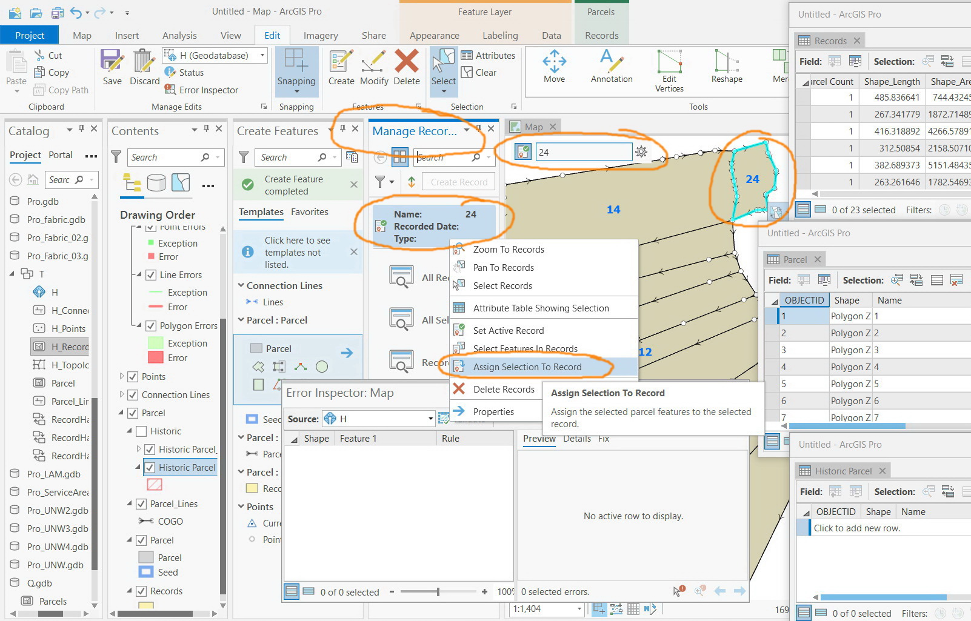Adjust the Error Inspector zoom slider

(438, 591)
